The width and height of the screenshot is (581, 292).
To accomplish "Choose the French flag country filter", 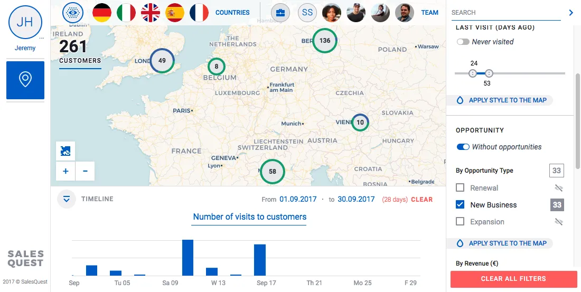I will (x=199, y=12).
